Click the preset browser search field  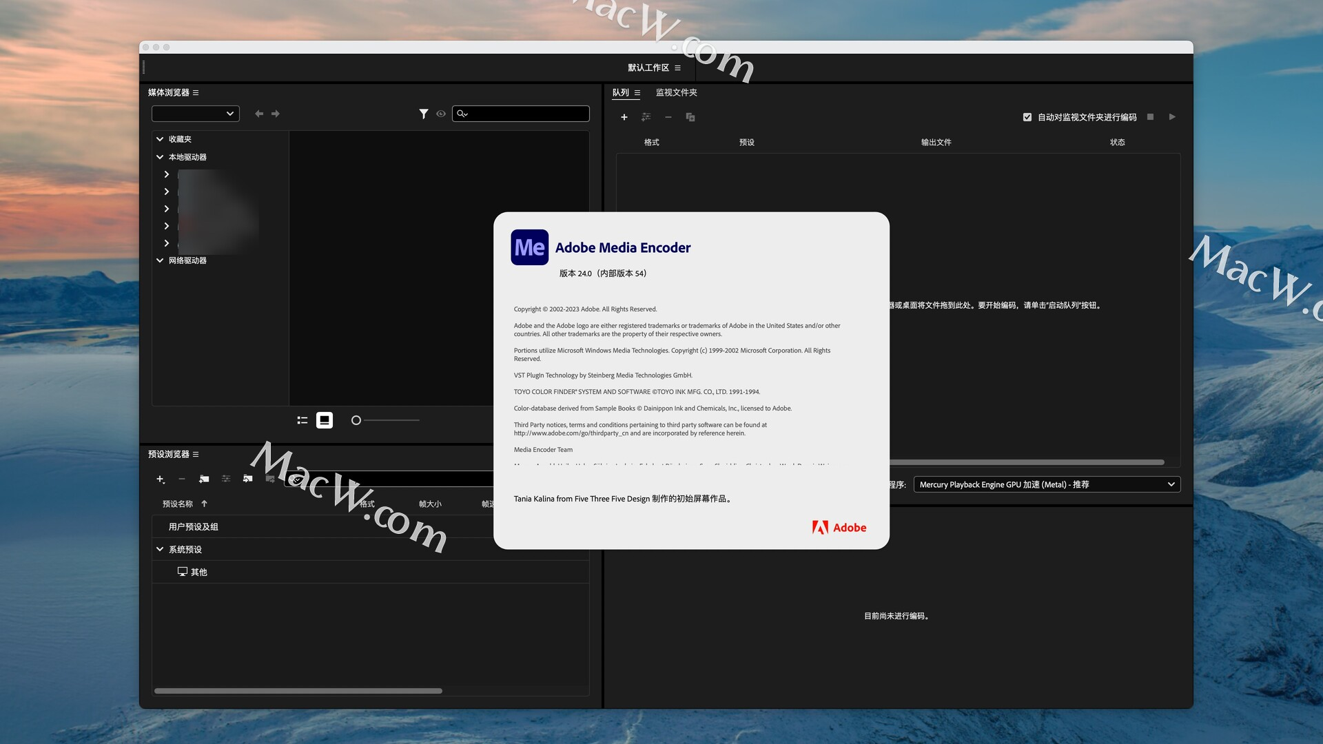389,479
